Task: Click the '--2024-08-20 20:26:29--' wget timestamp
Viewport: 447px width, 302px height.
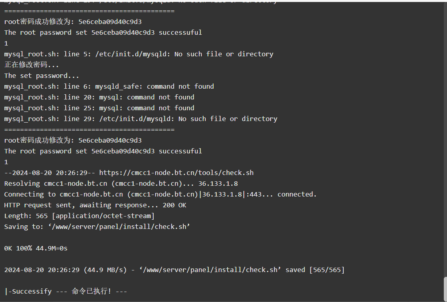Action: [50, 173]
